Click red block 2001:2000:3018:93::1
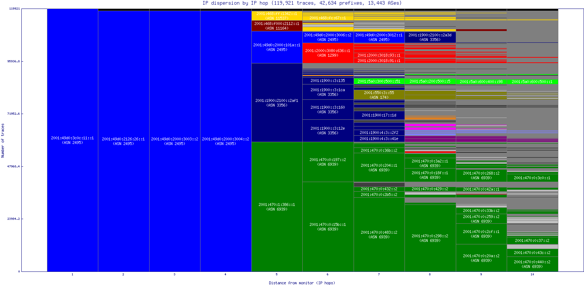The height and width of the screenshot is (285, 584). tap(379, 55)
